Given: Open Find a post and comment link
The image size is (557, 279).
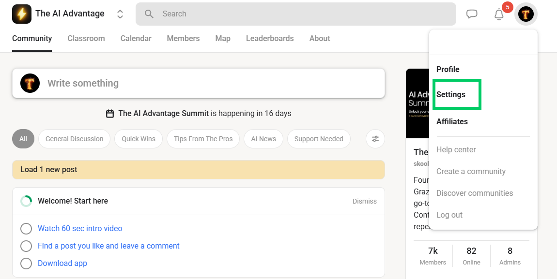Looking at the screenshot, I should (108, 246).
